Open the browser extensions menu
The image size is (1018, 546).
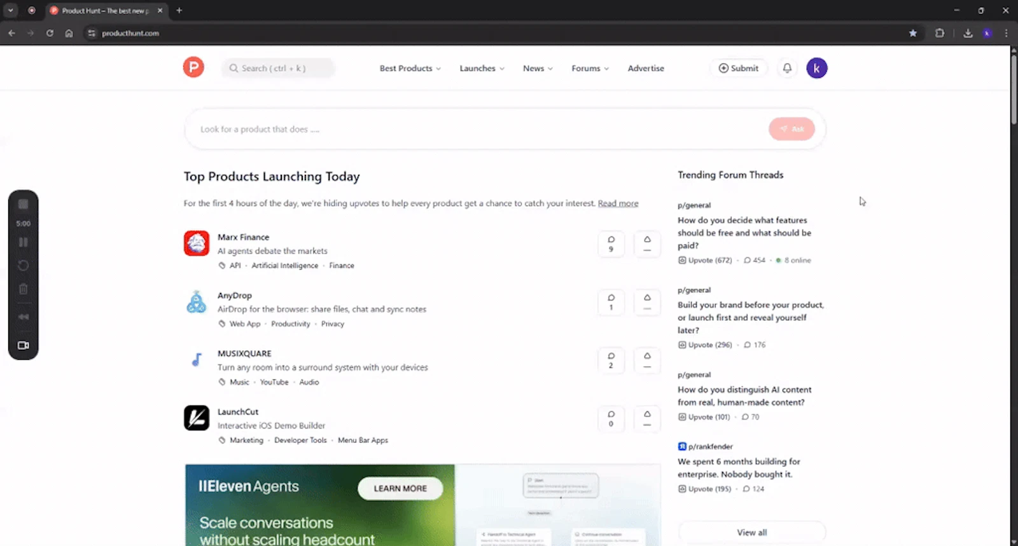(x=940, y=33)
